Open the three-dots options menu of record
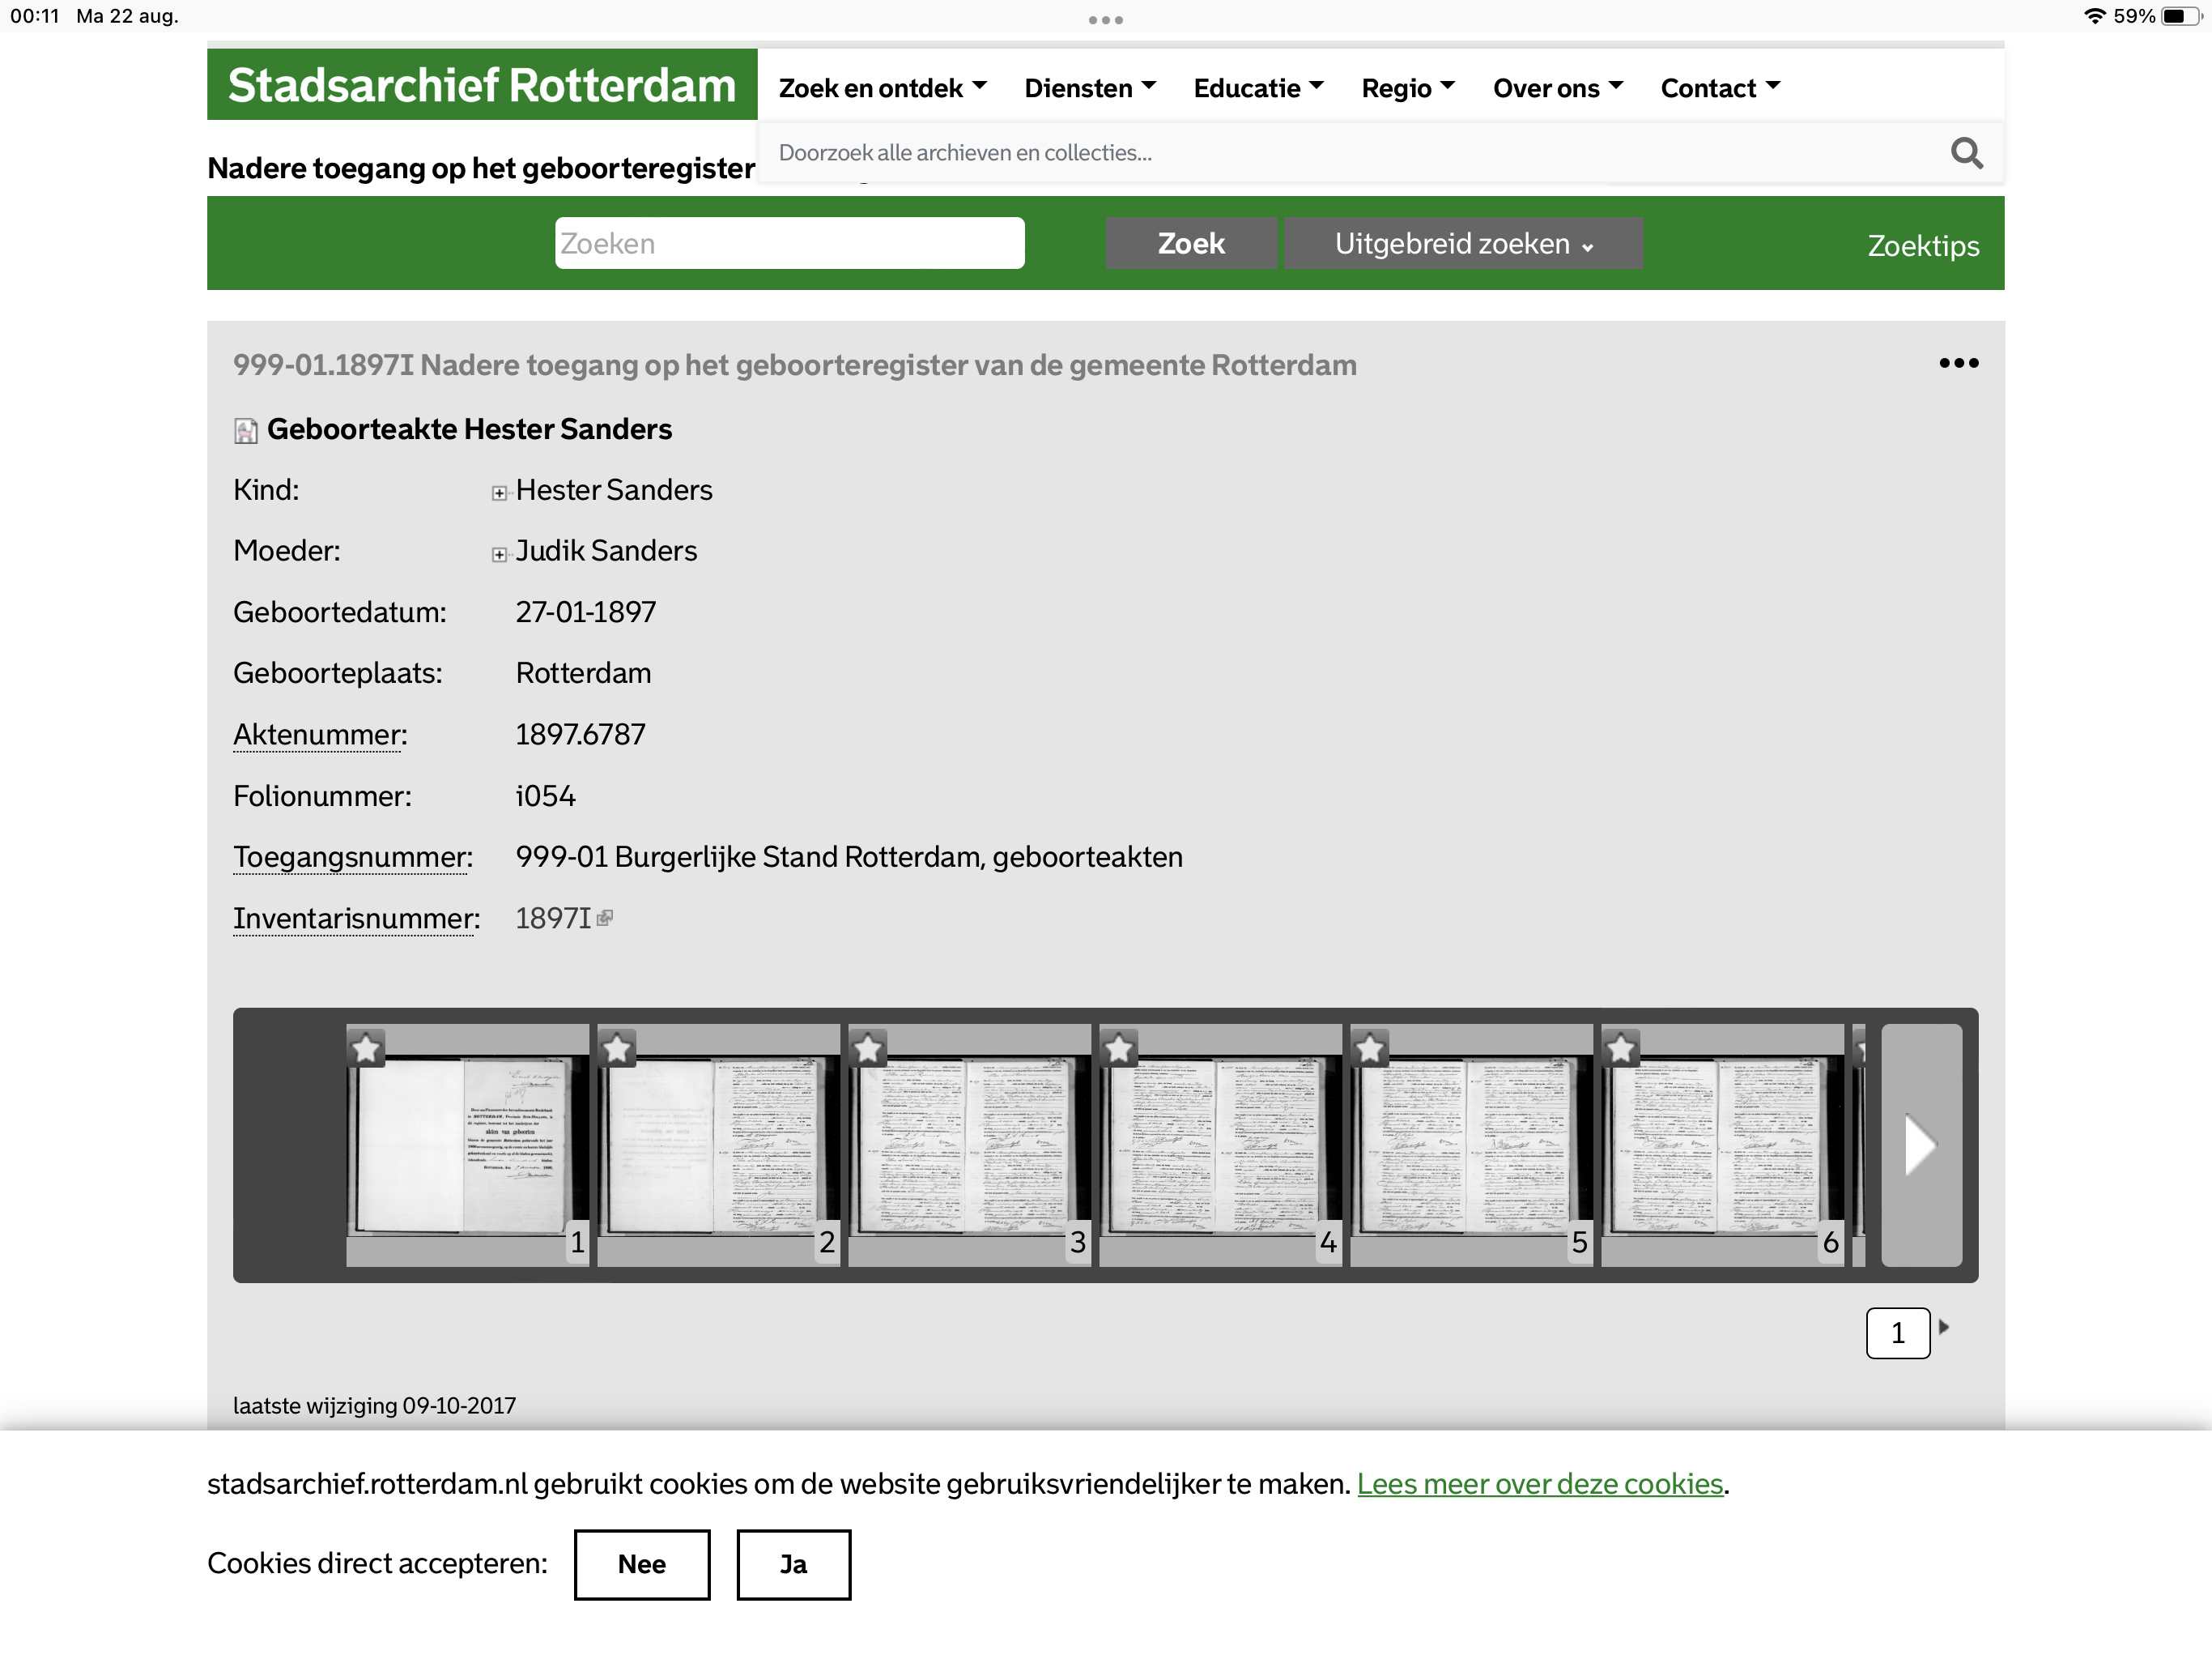The height and width of the screenshot is (1659, 2212). (1958, 363)
